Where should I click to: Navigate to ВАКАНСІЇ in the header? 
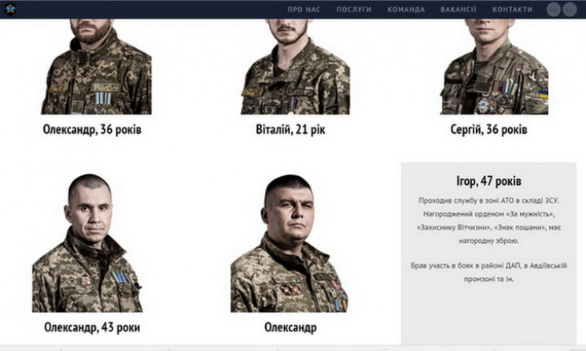(459, 9)
